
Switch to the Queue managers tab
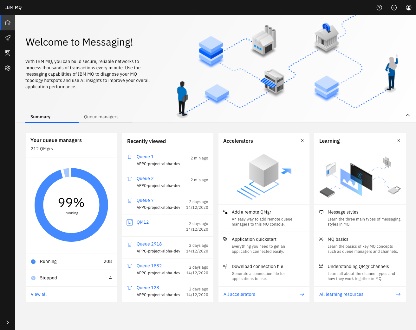(106, 117)
